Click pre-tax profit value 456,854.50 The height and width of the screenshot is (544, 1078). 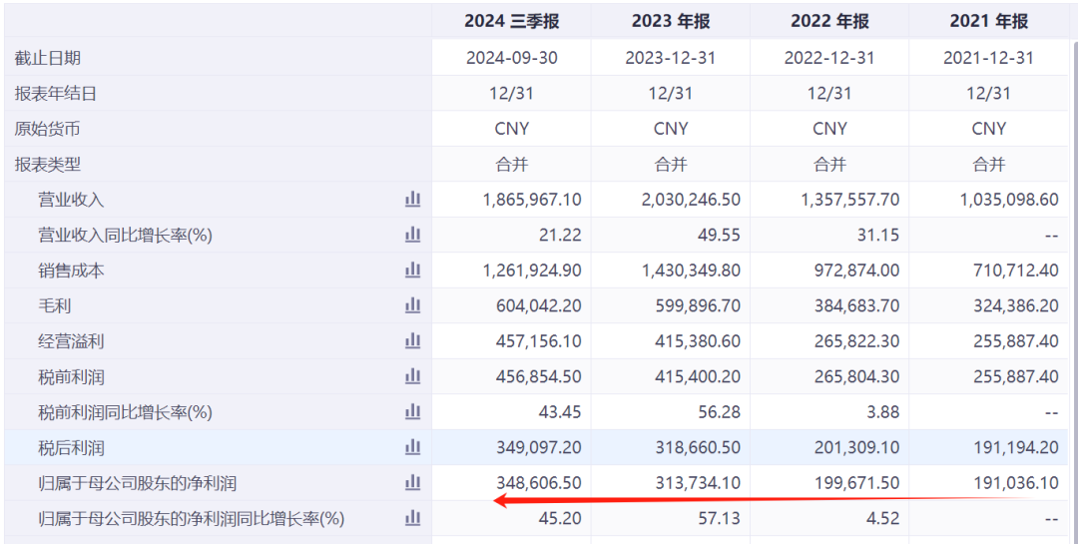pos(539,377)
